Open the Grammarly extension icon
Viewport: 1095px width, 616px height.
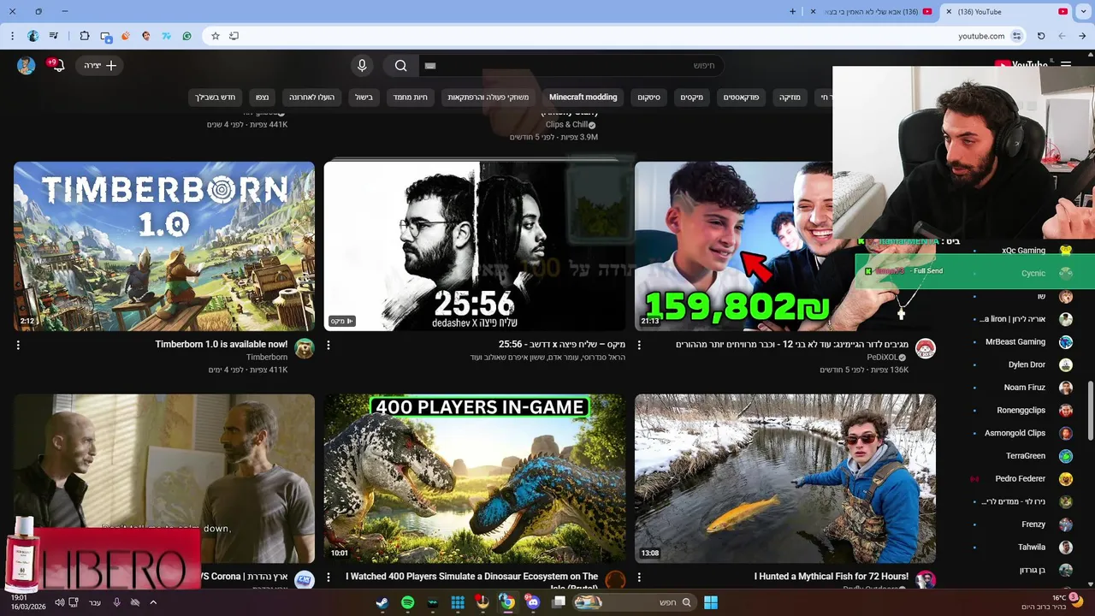click(187, 36)
